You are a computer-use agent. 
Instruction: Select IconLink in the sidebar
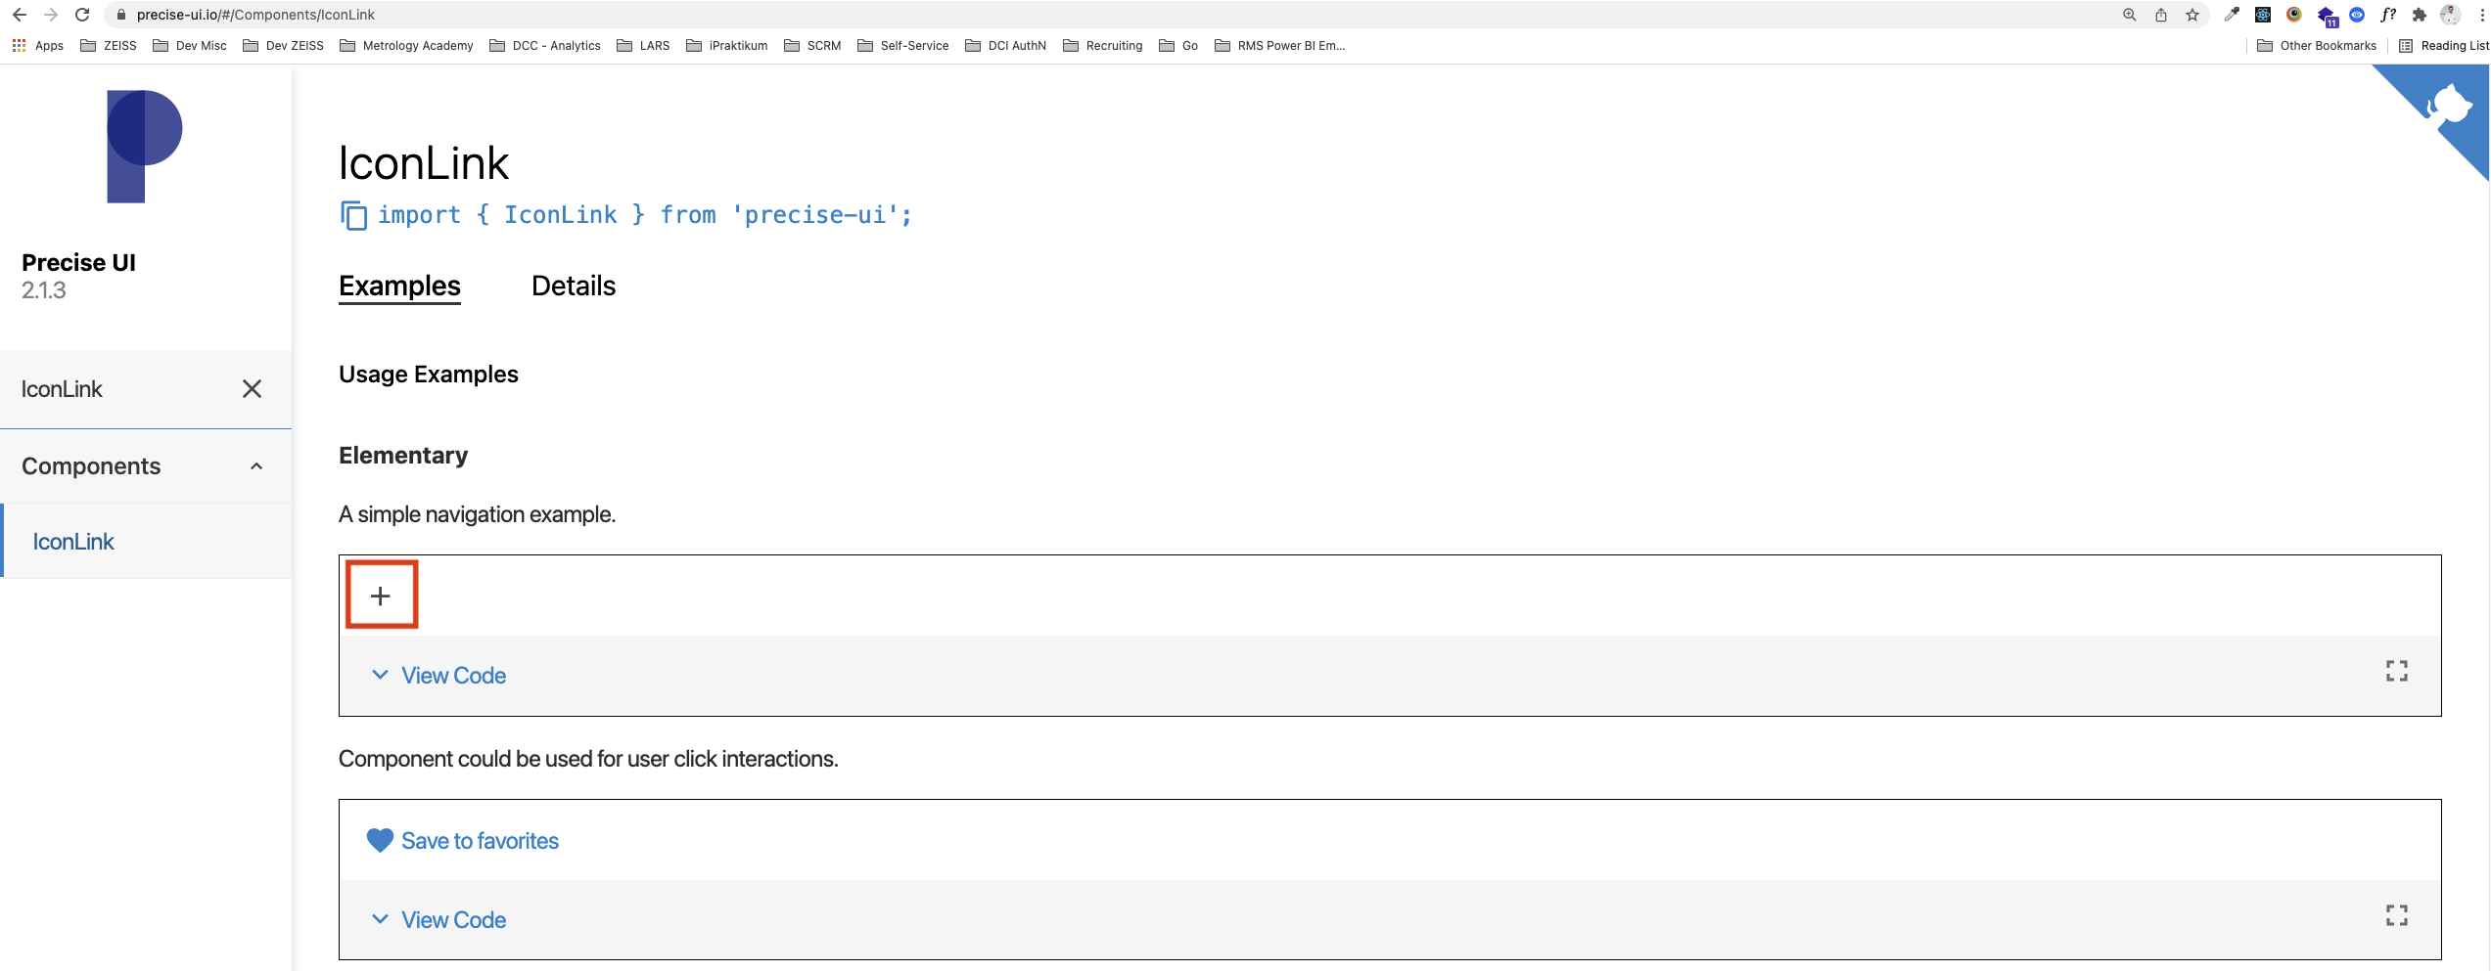73,541
